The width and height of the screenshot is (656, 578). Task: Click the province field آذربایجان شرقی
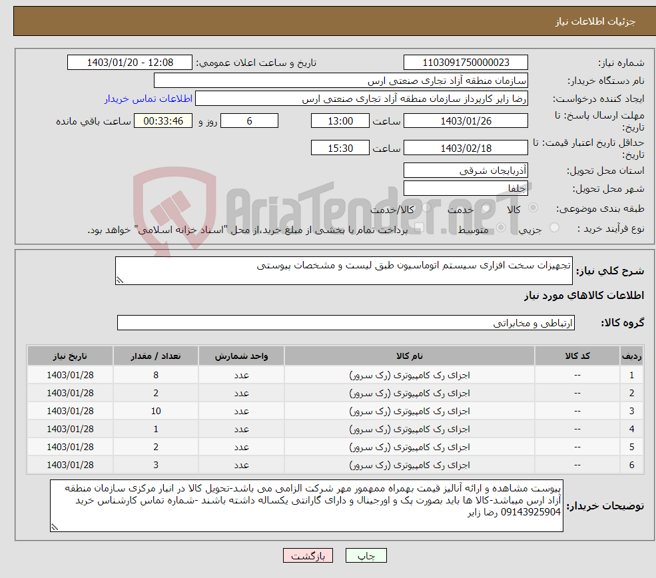(466, 170)
